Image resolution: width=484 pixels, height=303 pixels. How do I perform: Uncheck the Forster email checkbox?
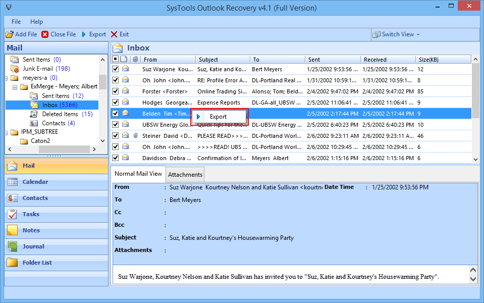tap(116, 91)
